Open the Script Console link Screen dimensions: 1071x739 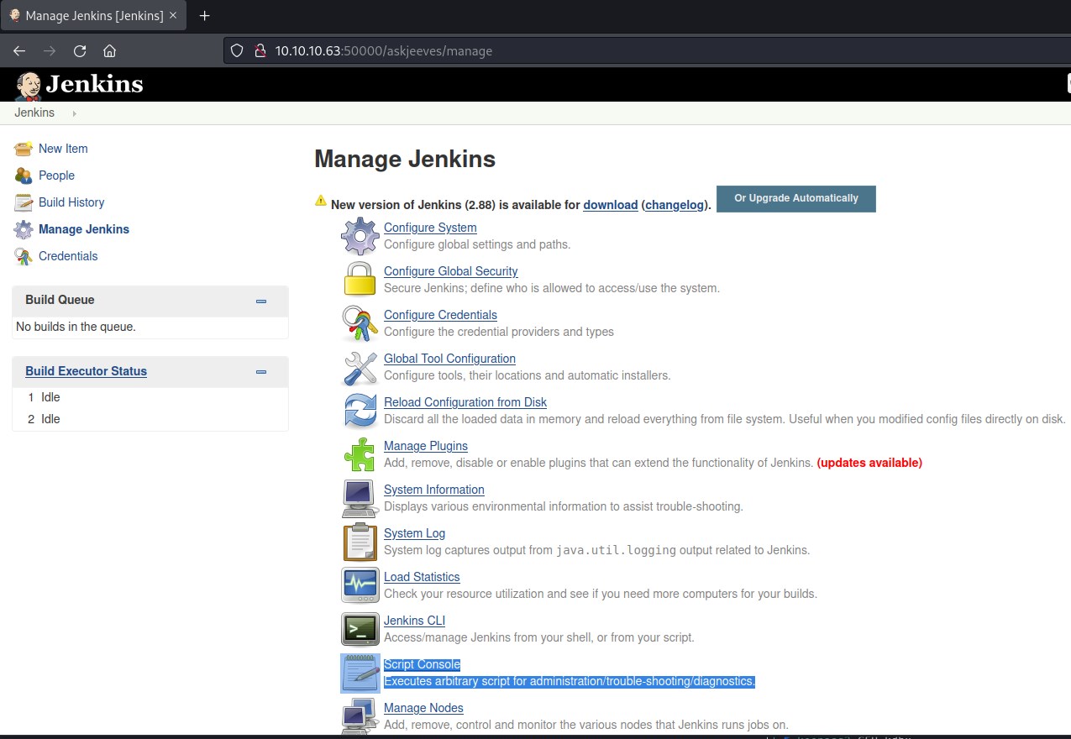click(x=422, y=664)
